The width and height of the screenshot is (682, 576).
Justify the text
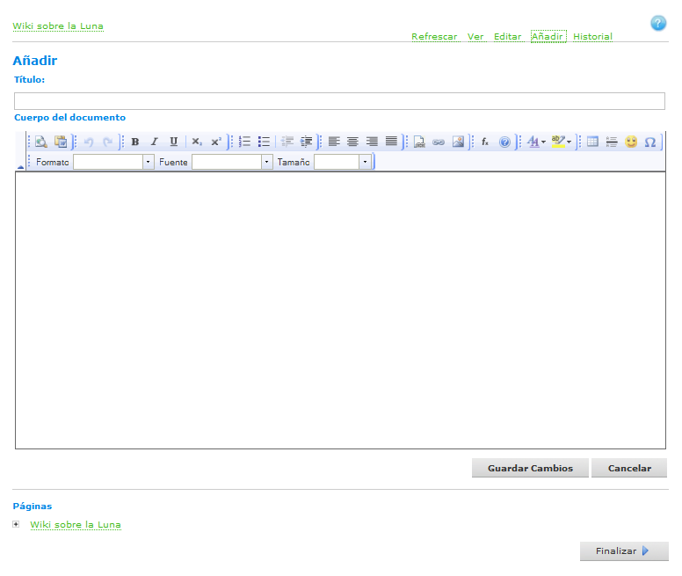(x=391, y=142)
